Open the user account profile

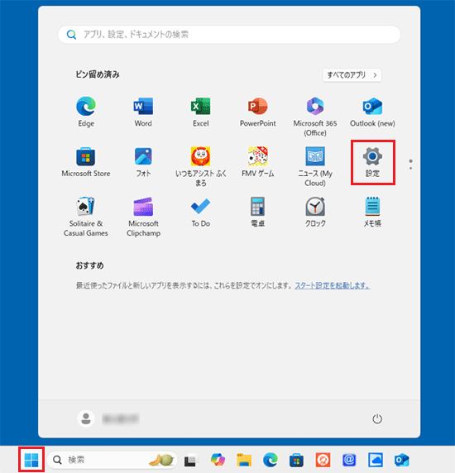[108, 418]
